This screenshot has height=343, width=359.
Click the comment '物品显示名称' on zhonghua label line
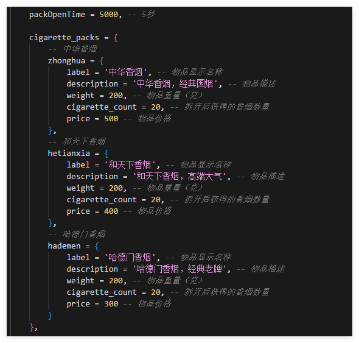click(x=197, y=72)
